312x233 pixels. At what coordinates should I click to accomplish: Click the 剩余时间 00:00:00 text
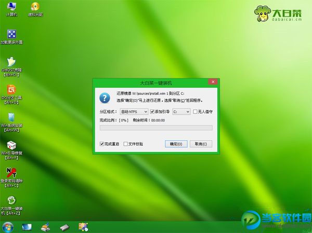pos(149,120)
